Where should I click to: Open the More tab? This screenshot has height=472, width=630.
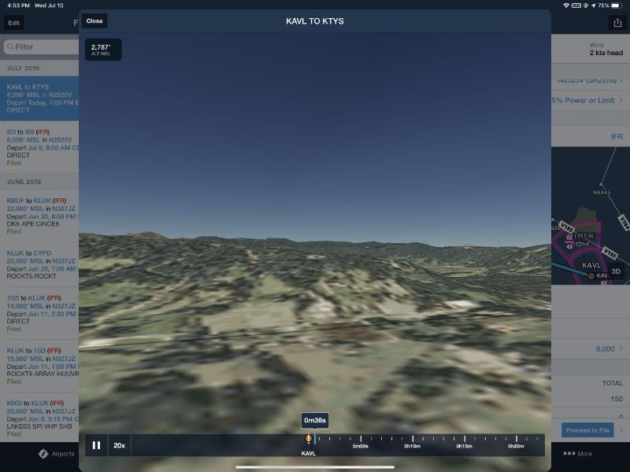tap(577, 454)
